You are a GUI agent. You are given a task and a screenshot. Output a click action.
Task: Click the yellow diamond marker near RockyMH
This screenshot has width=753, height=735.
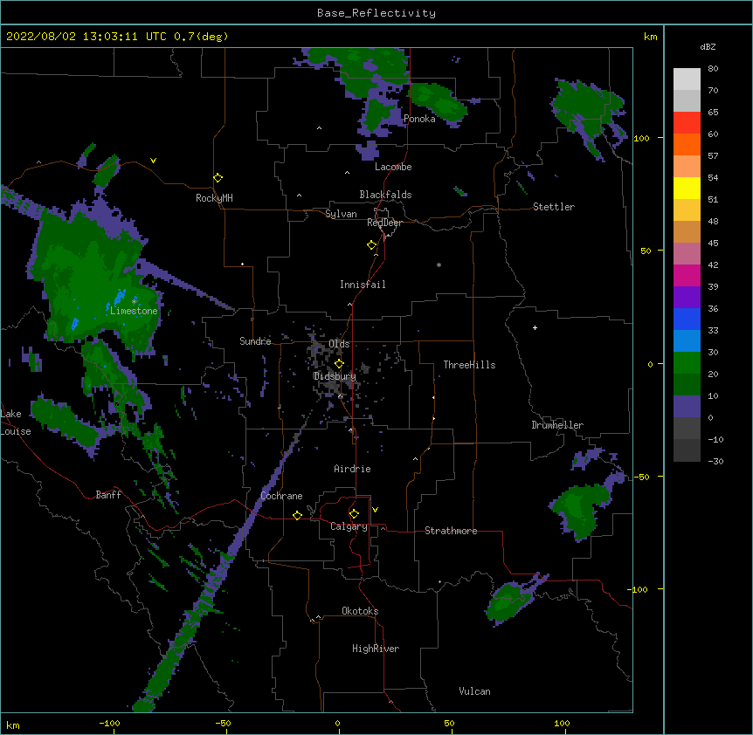218,178
